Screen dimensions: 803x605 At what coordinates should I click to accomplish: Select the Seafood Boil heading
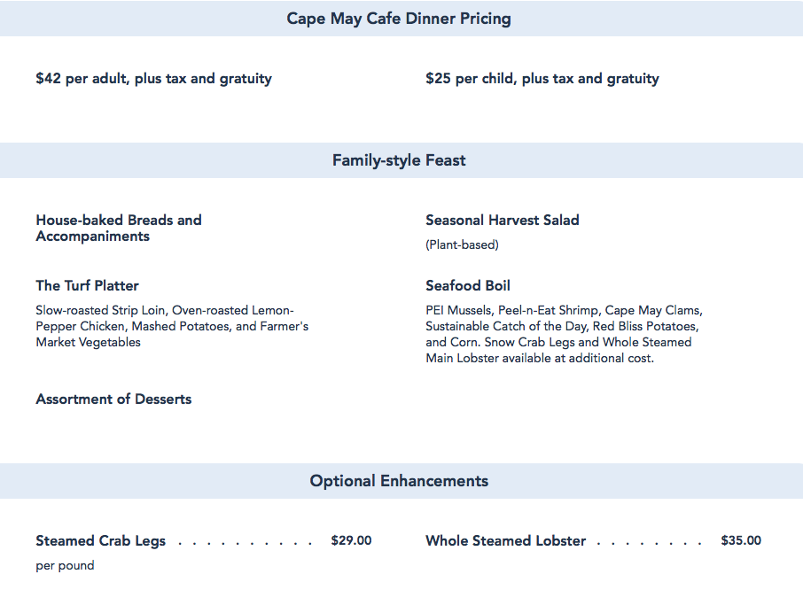click(467, 286)
